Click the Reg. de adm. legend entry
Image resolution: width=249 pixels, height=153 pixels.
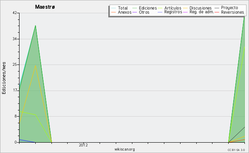(x=198, y=12)
